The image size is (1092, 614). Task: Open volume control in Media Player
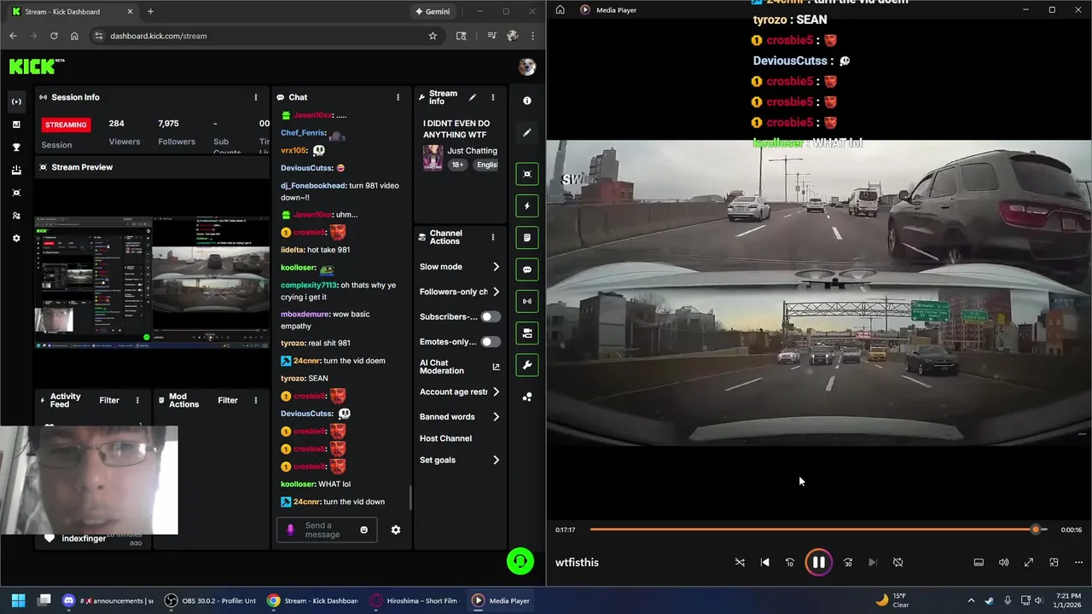point(1004,562)
